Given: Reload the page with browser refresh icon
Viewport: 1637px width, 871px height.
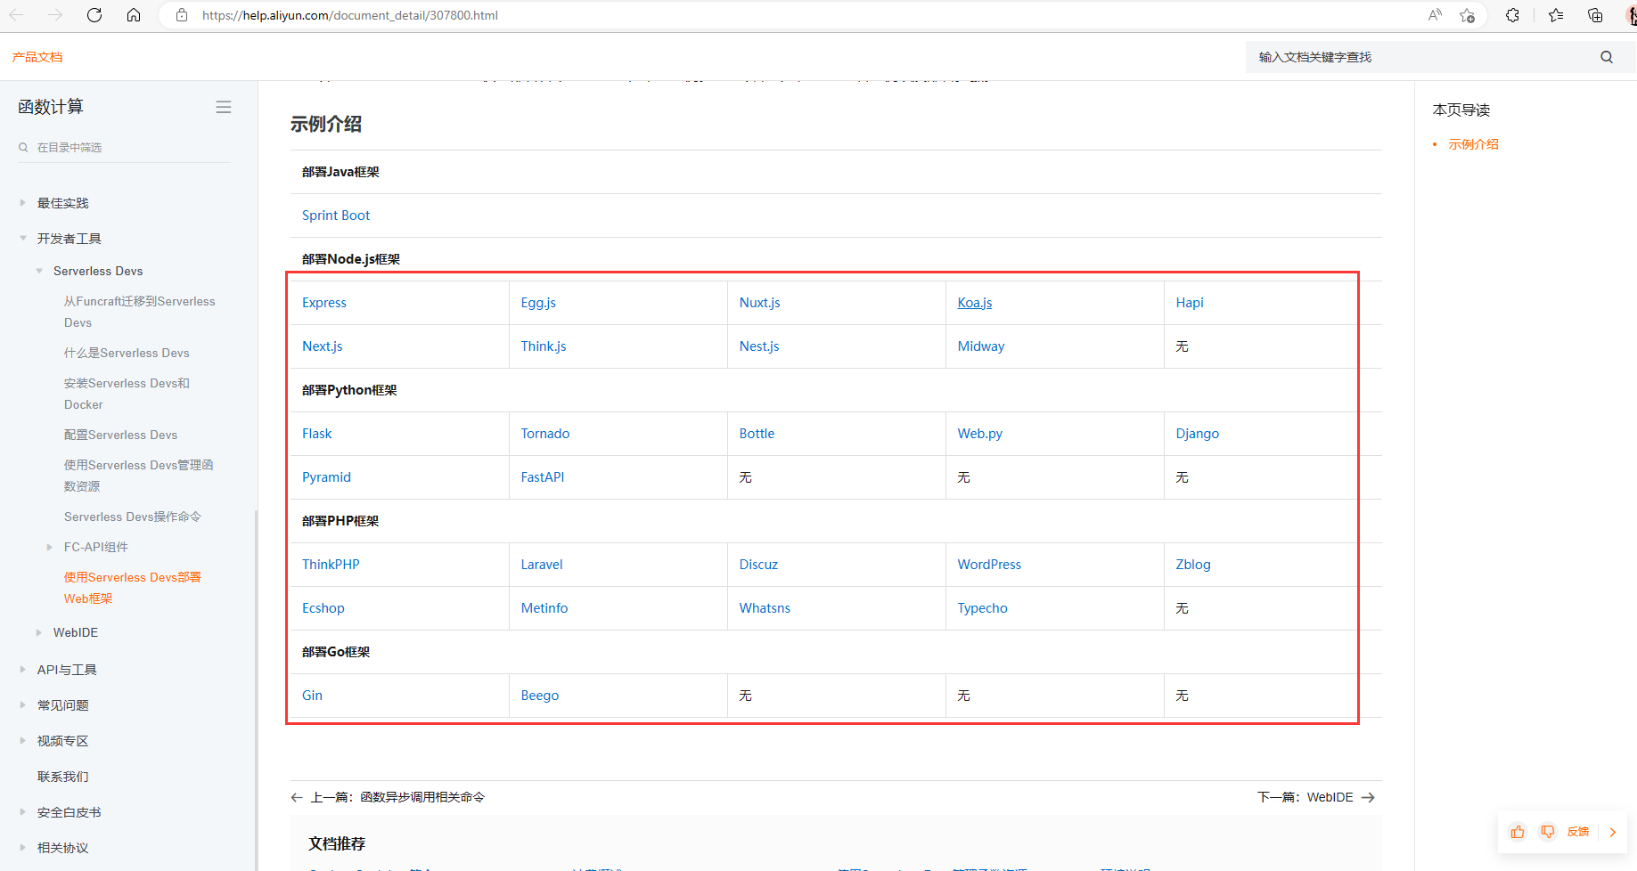Looking at the screenshot, I should click(94, 15).
